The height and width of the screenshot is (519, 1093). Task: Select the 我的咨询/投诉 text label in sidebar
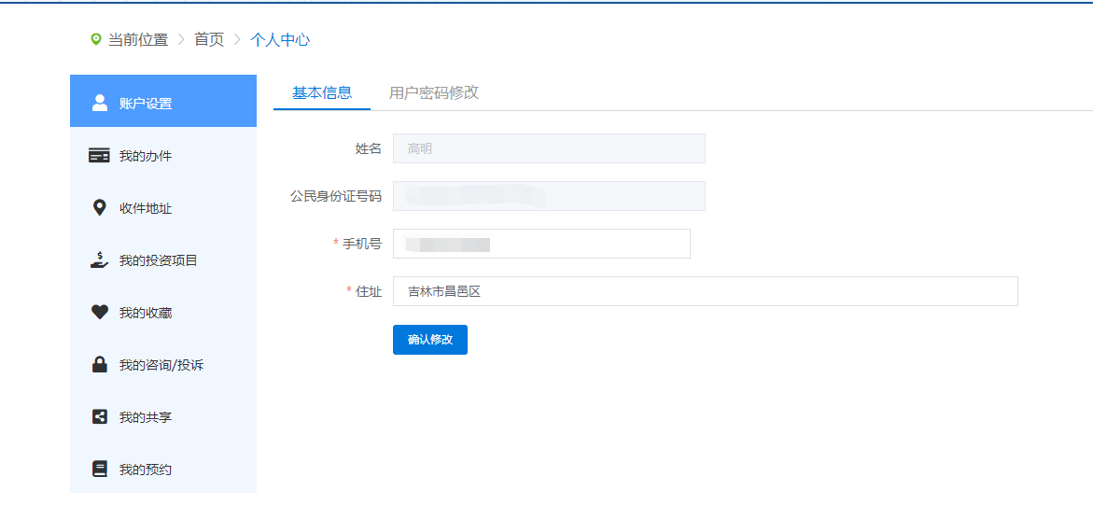(x=161, y=365)
